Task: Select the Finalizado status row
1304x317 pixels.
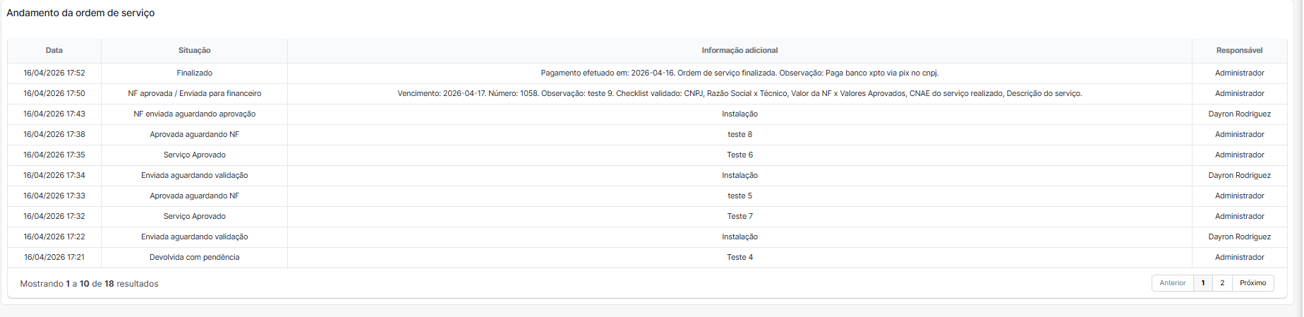Action: coord(647,73)
